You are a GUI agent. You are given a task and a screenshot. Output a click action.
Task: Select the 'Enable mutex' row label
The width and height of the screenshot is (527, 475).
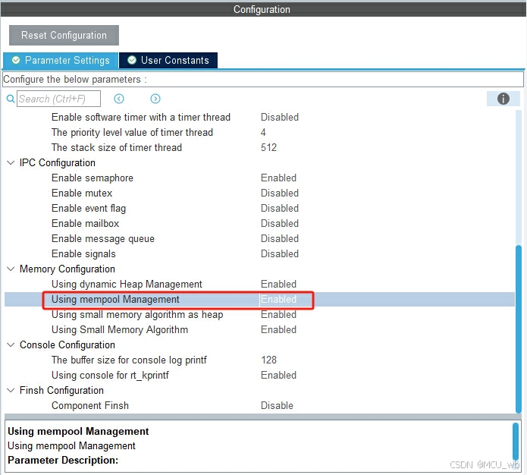click(x=82, y=193)
